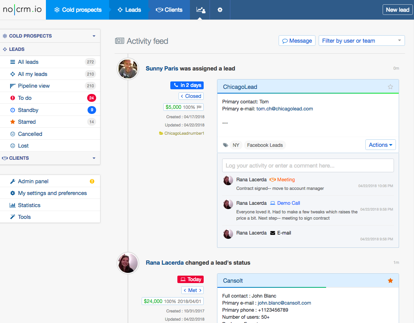Click the Cansolt card title
414x323 pixels.
tap(233, 281)
